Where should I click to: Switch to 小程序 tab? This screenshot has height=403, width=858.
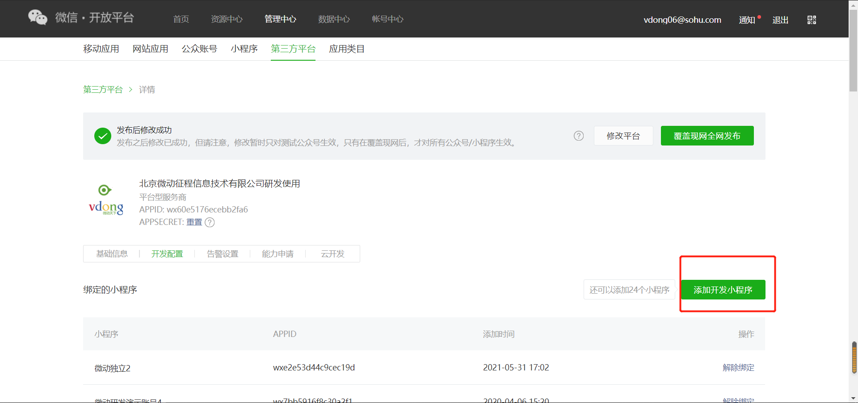pos(244,49)
